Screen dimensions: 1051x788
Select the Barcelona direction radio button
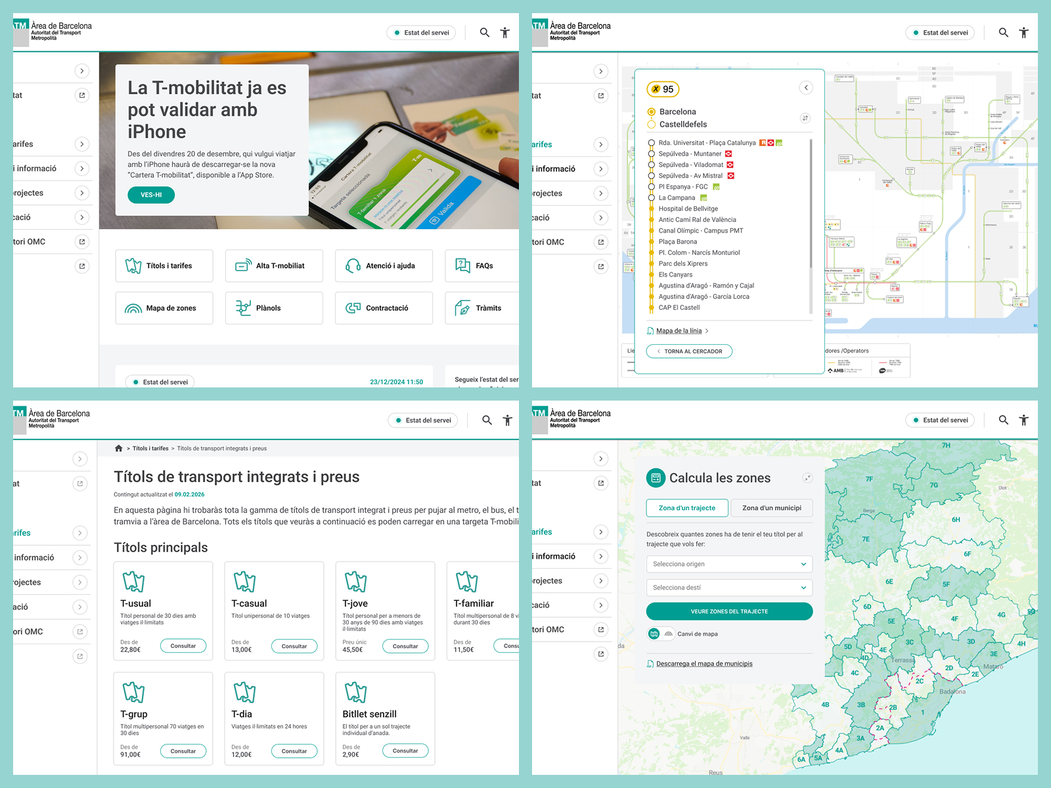click(652, 112)
